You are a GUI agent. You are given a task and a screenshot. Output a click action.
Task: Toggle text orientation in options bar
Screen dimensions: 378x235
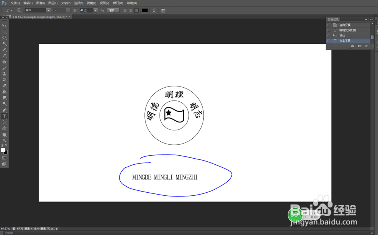click(19, 10)
